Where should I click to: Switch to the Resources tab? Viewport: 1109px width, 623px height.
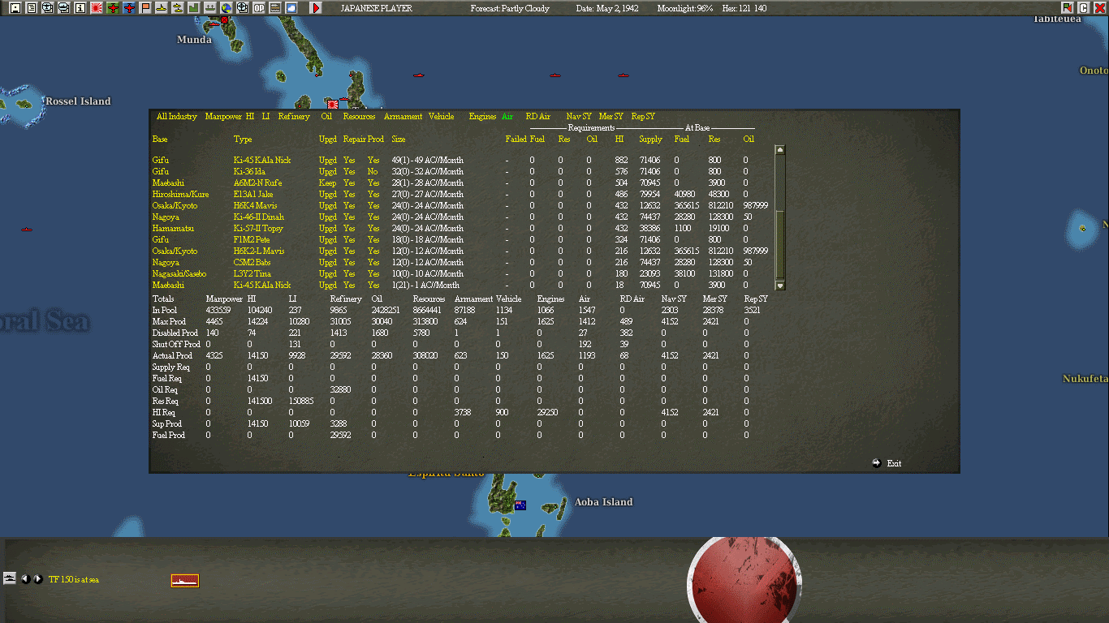pos(359,116)
